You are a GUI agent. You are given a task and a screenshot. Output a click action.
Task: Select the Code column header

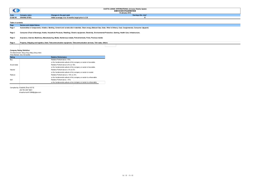coord(12,15)
